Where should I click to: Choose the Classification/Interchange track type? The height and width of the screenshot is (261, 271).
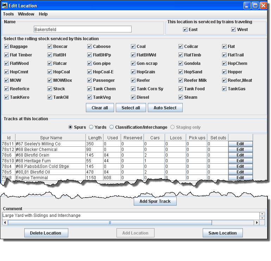coord(112,127)
